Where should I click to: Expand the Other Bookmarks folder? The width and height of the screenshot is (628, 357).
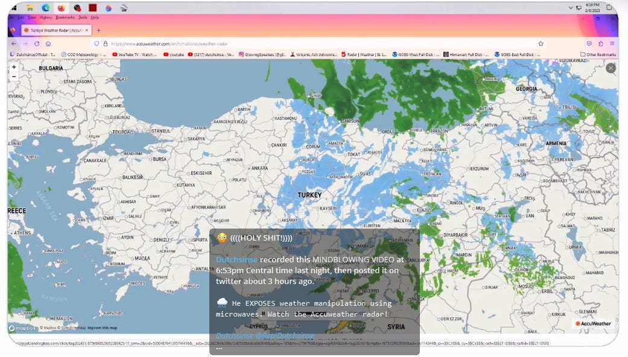click(x=598, y=54)
